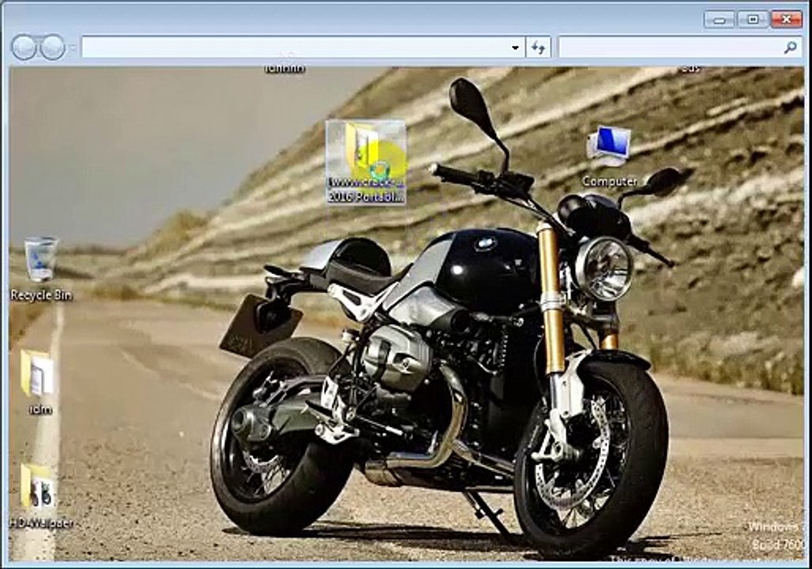Minimize the window
Screen dimensions: 812x569
click(x=720, y=20)
